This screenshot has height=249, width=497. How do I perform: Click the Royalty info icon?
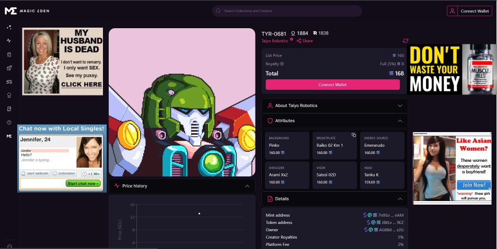pos(282,64)
